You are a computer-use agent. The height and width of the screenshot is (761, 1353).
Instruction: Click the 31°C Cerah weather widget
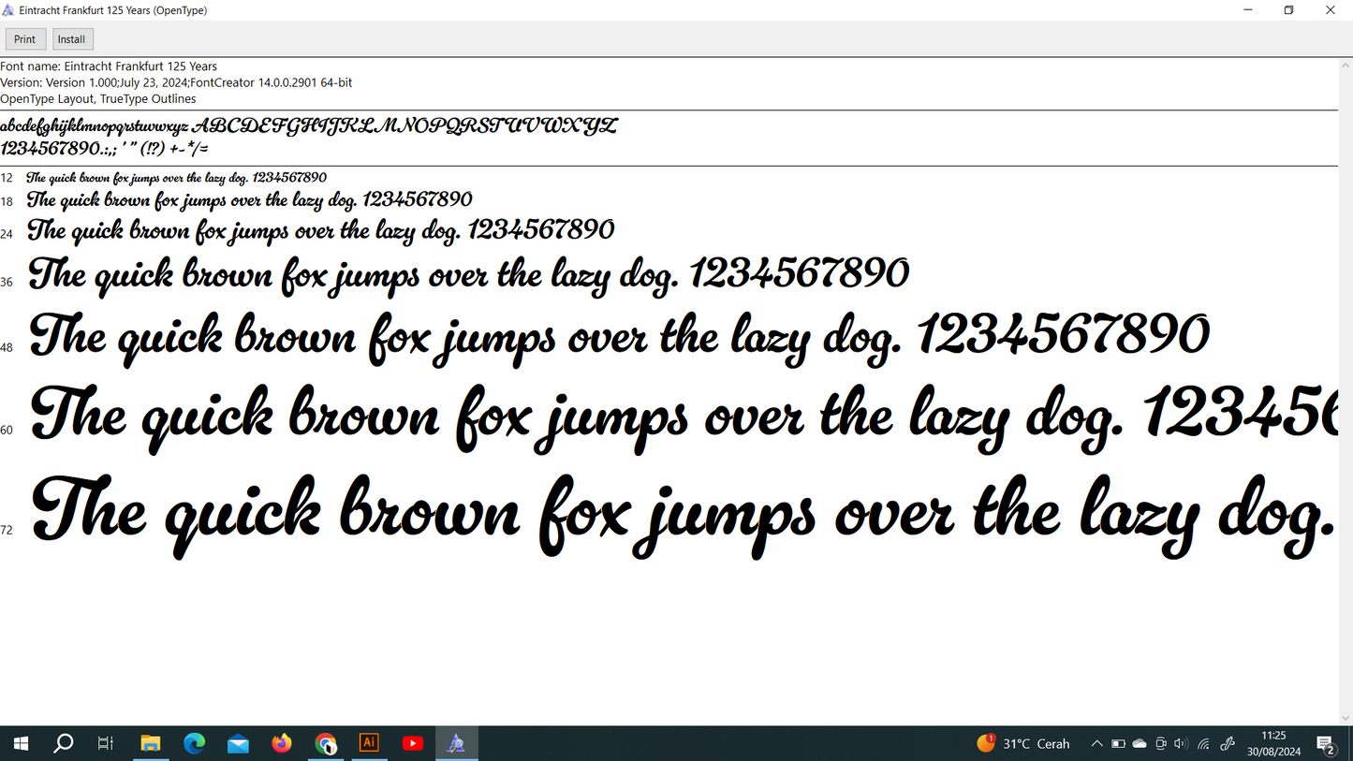pyautogui.click(x=1023, y=744)
